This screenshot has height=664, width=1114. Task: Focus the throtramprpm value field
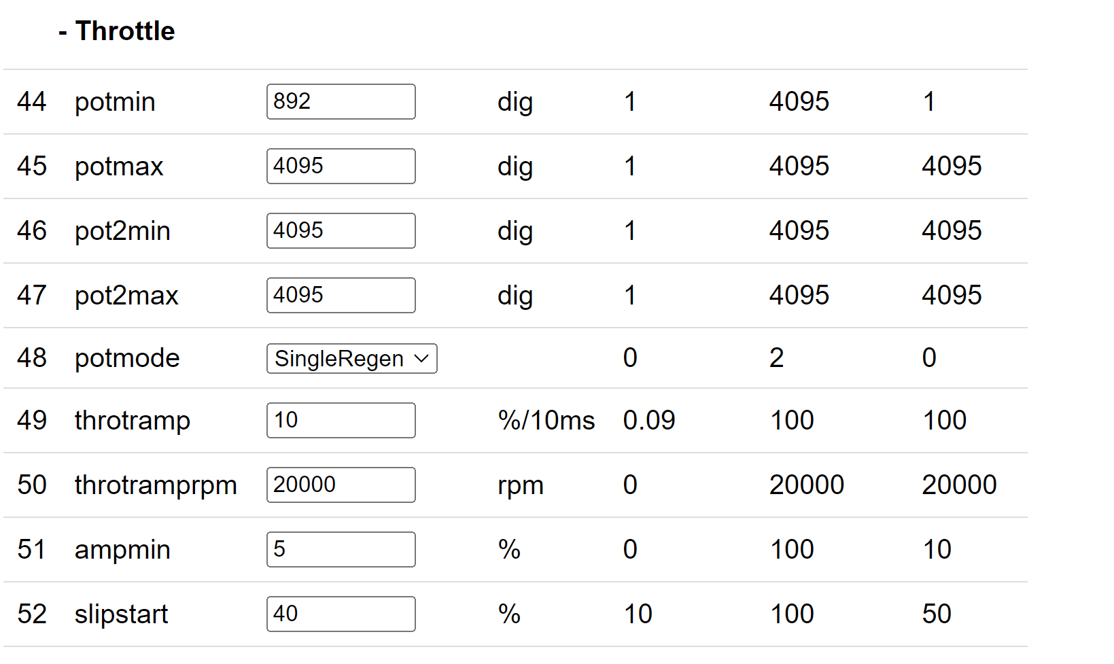click(x=341, y=485)
